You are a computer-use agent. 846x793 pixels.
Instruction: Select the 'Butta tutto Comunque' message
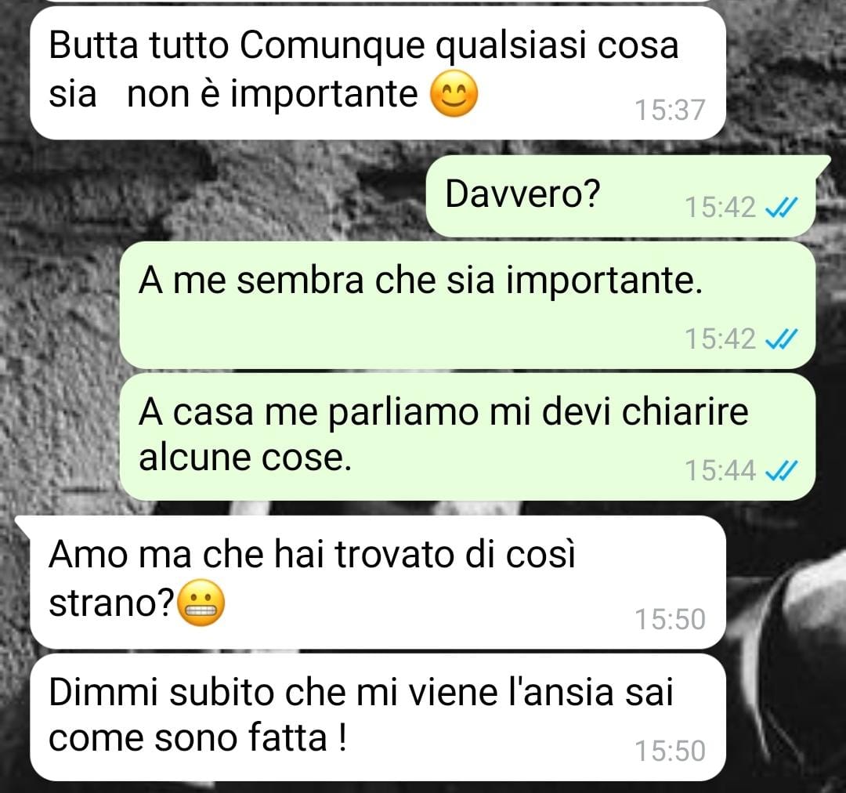point(378,73)
